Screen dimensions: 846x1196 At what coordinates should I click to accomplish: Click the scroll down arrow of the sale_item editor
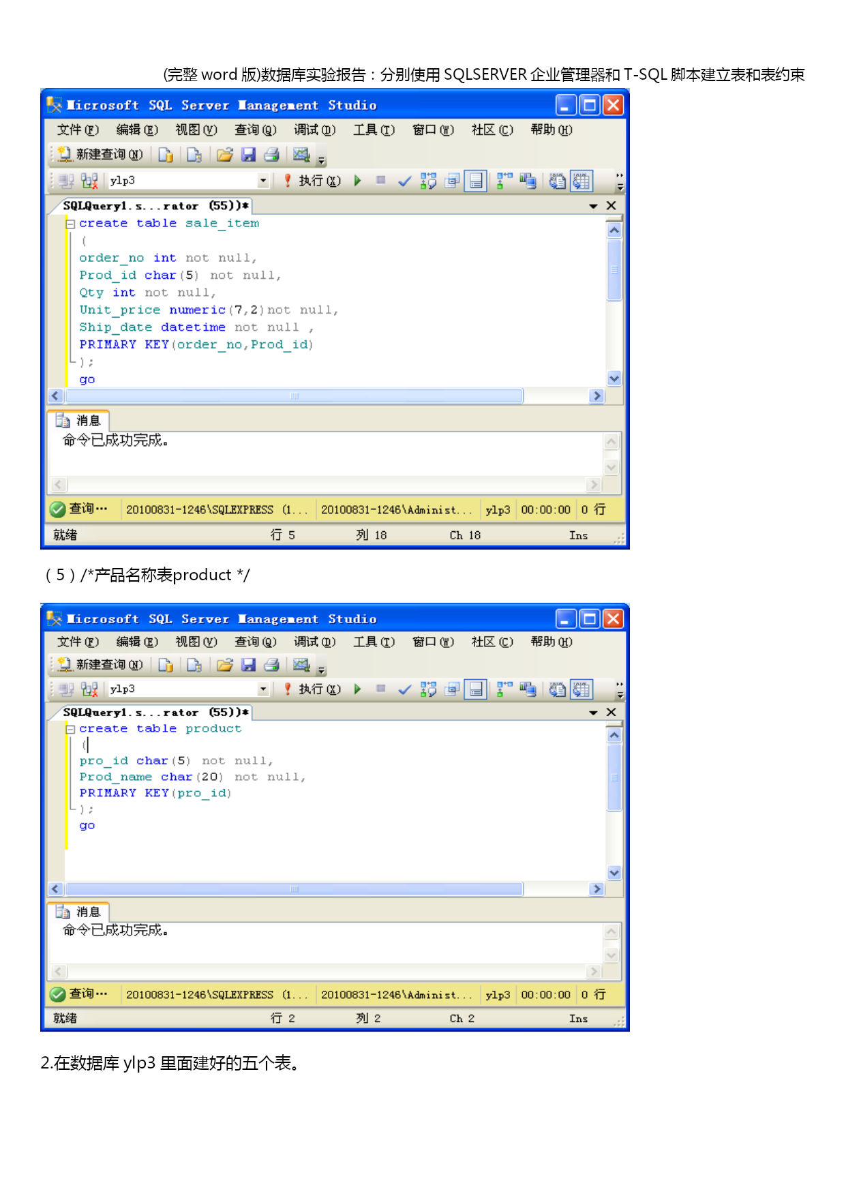(x=614, y=378)
